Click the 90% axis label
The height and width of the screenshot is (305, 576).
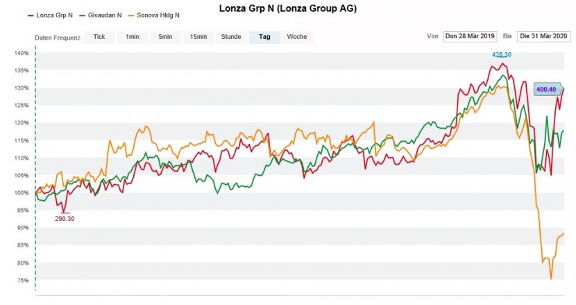pyautogui.click(x=22, y=228)
